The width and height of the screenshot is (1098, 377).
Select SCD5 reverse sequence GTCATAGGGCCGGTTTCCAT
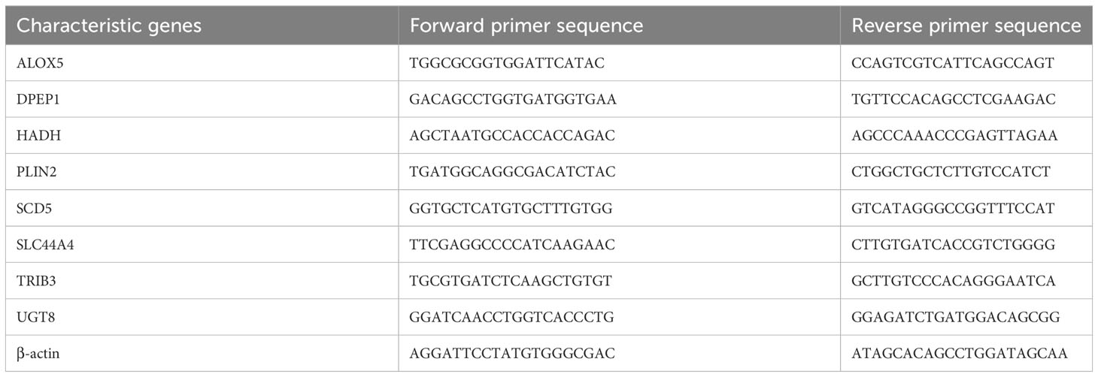954,209
